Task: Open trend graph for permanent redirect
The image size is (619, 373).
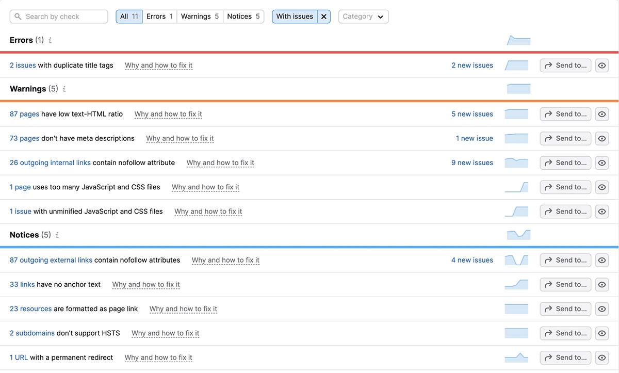Action: click(x=516, y=358)
